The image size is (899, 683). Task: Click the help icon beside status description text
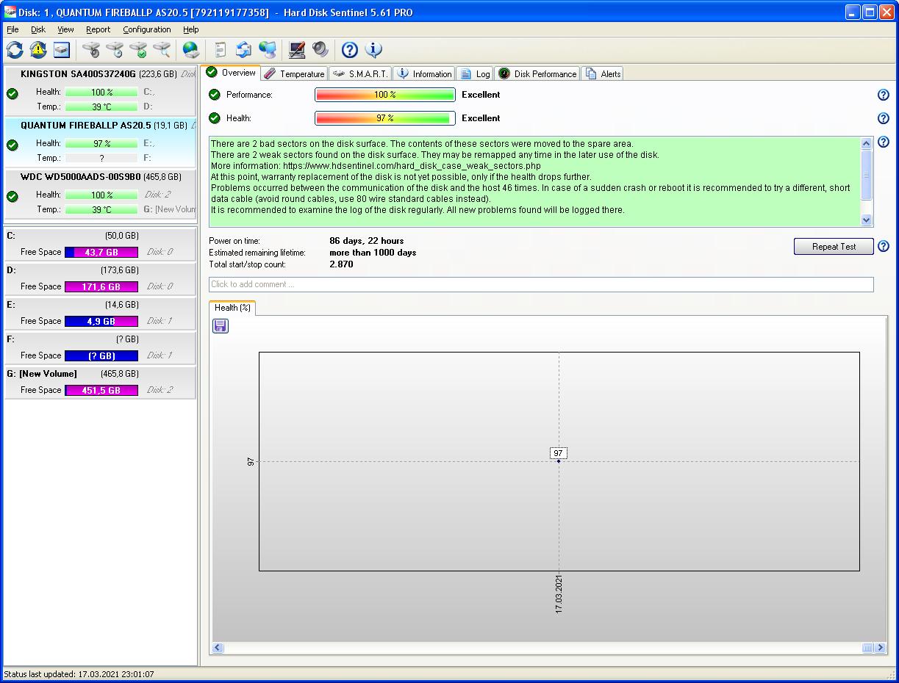884,142
